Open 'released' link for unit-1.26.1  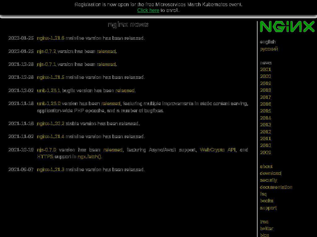coord(125,90)
